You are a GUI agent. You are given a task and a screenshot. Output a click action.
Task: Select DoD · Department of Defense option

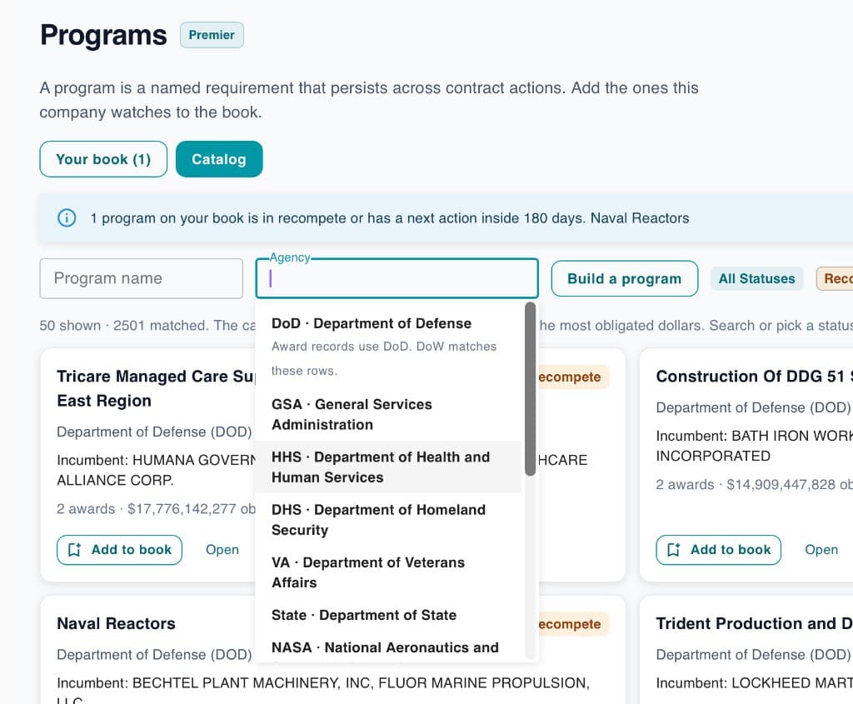click(388, 347)
